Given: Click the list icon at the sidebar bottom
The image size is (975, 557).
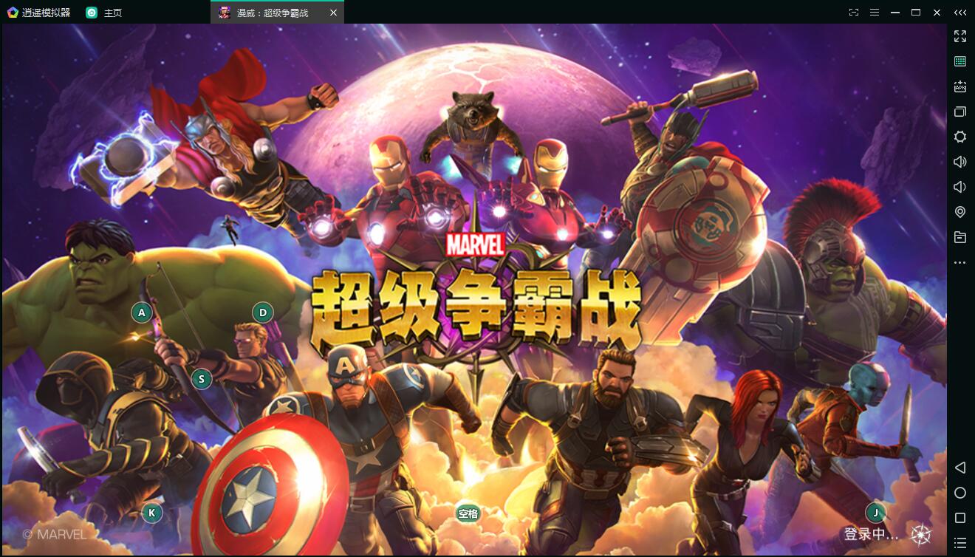Looking at the screenshot, I should pos(960,543).
